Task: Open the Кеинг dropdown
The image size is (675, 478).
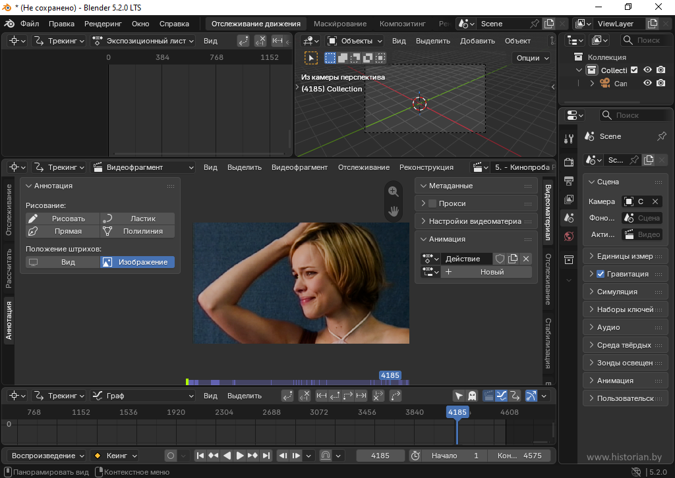Action: pos(115,456)
